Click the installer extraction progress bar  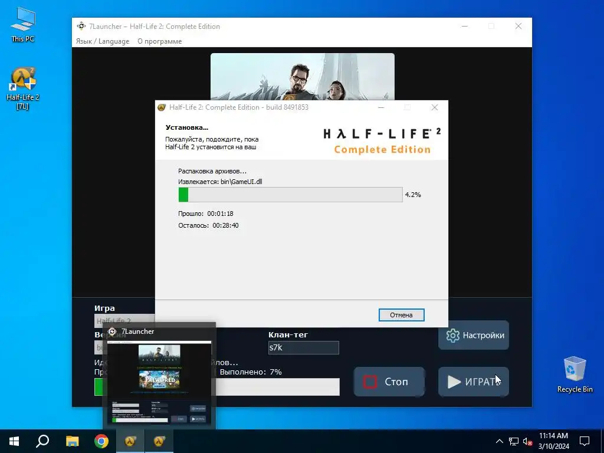(x=290, y=195)
